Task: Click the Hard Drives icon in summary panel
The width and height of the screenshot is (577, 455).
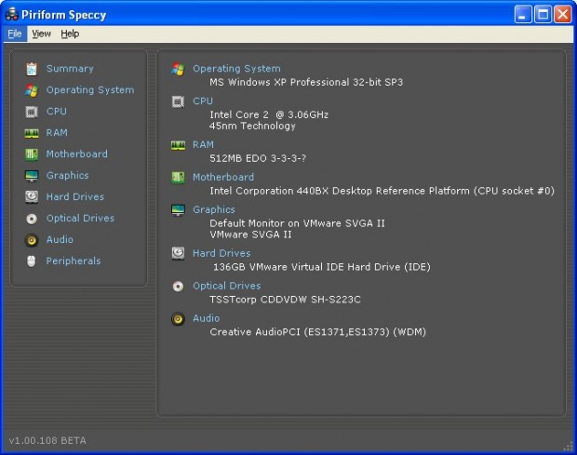Action: click(x=178, y=253)
